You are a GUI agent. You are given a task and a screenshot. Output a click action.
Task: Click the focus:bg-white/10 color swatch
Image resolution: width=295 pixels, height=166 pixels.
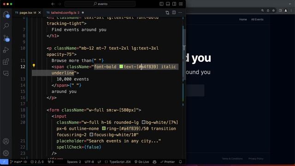coord(91,135)
